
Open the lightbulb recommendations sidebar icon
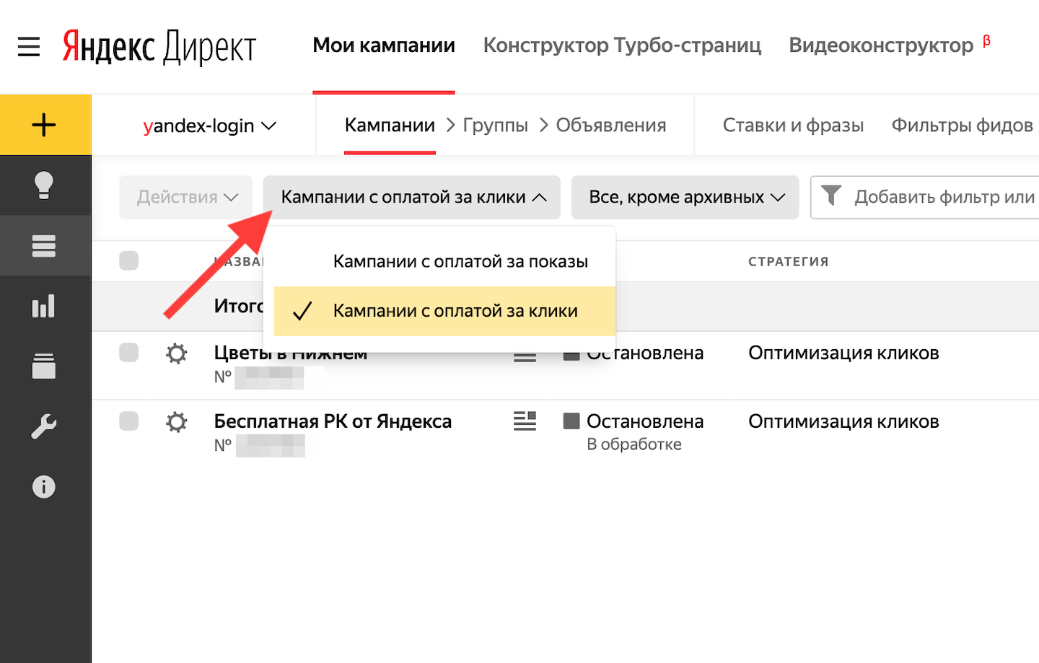coord(44,185)
